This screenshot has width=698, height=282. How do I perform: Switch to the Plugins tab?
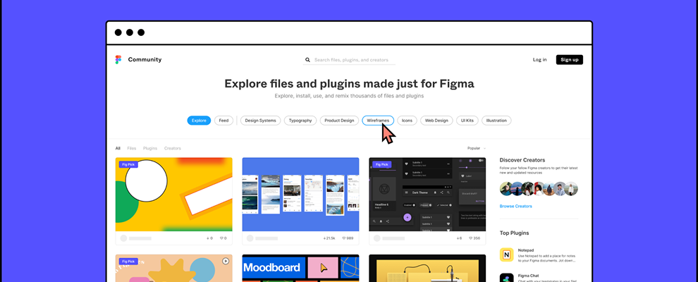click(150, 148)
